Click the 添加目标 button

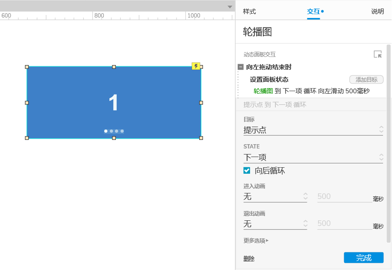366,80
